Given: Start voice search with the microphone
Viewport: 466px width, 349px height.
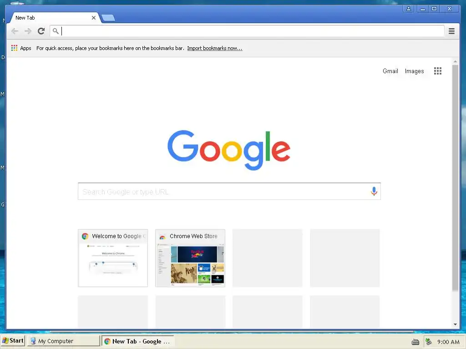Looking at the screenshot, I should tap(374, 191).
